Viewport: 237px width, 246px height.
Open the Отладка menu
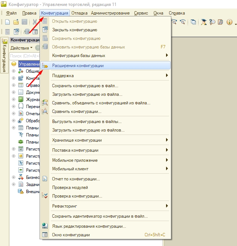tap(80, 13)
